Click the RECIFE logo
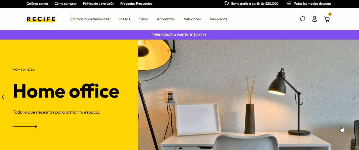Screen dimensions: 359x150 pyautogui.click(x=41, y=19)
